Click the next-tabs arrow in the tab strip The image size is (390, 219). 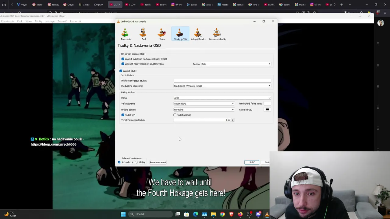point(335,5)
